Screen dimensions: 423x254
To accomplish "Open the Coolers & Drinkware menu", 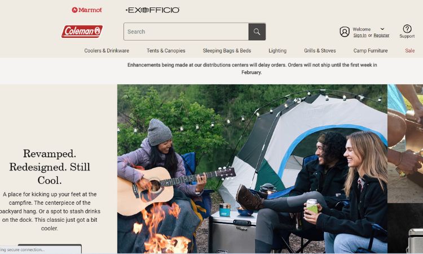I will click(107, 50).
